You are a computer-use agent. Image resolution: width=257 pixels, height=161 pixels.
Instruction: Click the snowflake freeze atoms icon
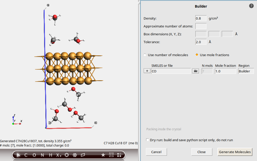point(75,155)
